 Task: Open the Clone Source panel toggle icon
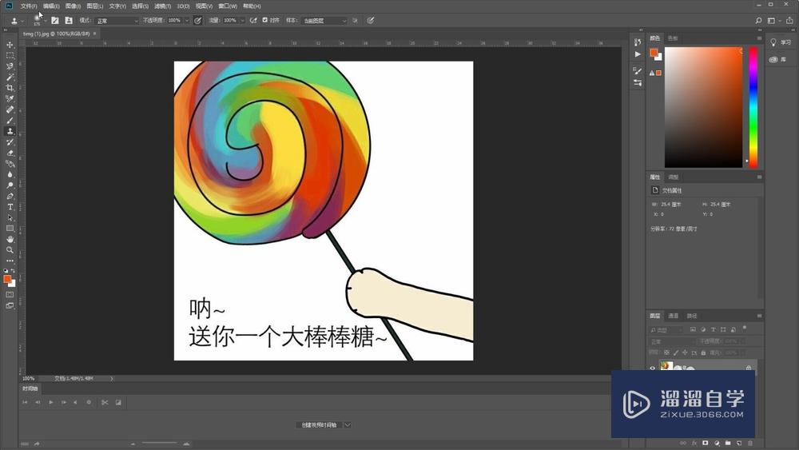69,21
